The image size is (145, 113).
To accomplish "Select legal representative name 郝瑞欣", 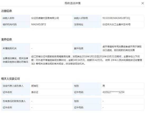I will click(35, 86).
